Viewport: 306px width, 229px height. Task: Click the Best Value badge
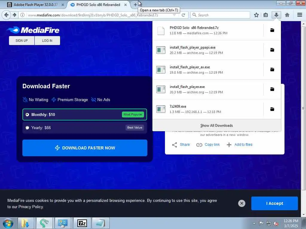pyautogui.click(x=135, y=128)
